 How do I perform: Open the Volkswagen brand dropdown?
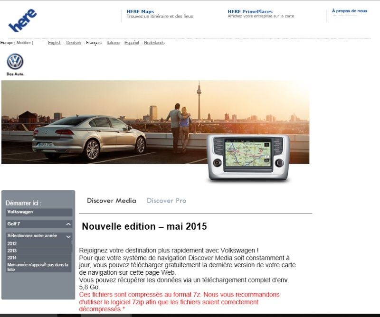pos(39,212)
